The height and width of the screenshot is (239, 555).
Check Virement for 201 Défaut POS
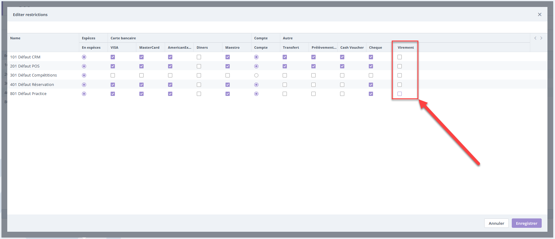click(400, 66)
